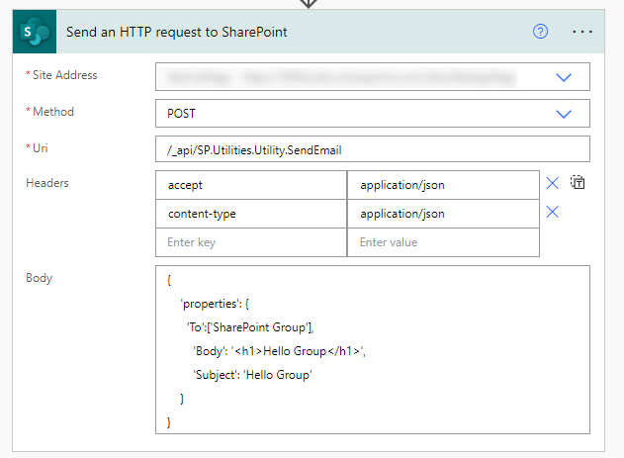Click the accept header key field
The image size is (624, 458).
[x=251, y=185]
